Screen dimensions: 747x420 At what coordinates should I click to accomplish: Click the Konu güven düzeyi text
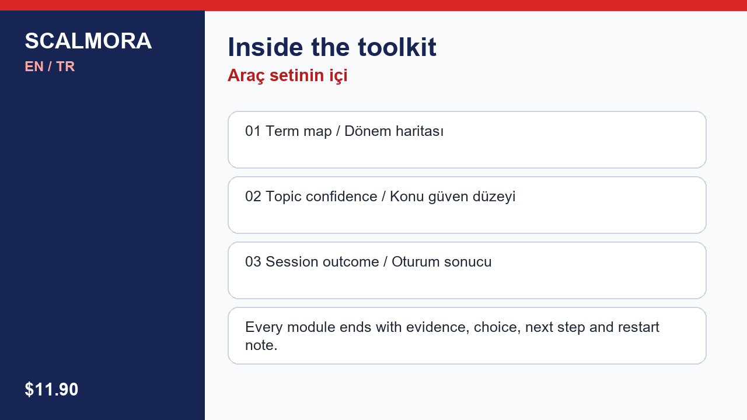click(x=452, y=197)
